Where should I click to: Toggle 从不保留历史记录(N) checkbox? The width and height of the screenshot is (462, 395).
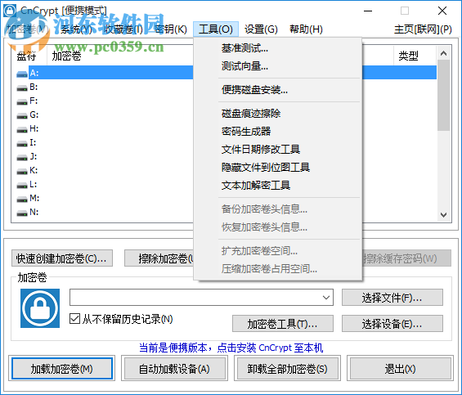click(x=74, y=319)
